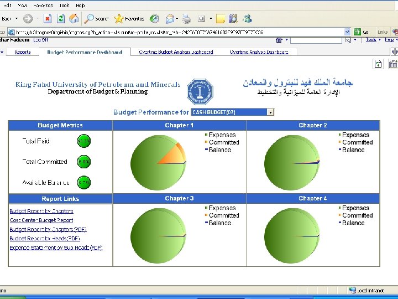The image size is (398, 299).
Task: Go to browser Home page icon
Action: point(74,19)
